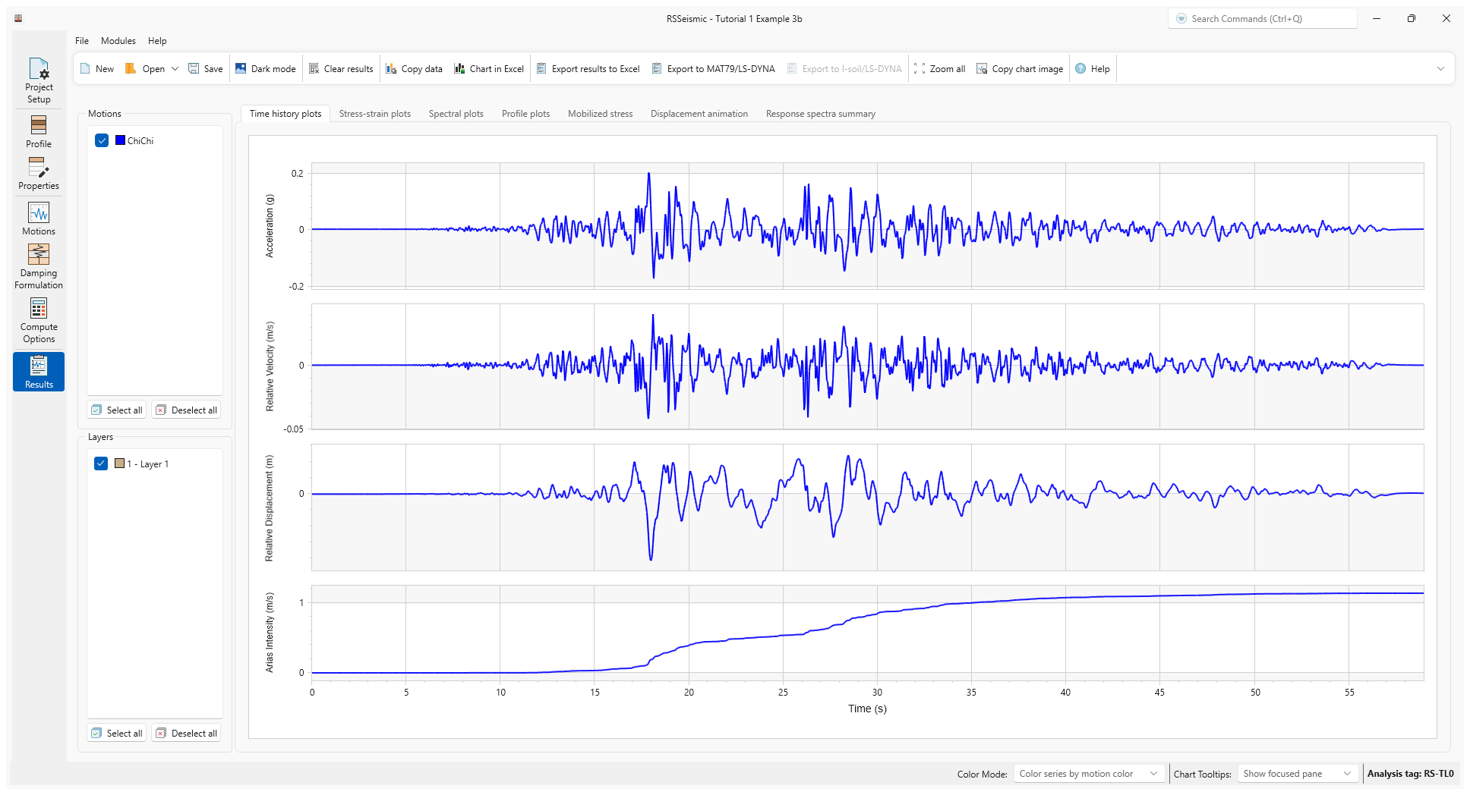The width and height of the screenshot is (1470, 795).
Task: Open the Motions sidebar section
Action: point(39,218)
